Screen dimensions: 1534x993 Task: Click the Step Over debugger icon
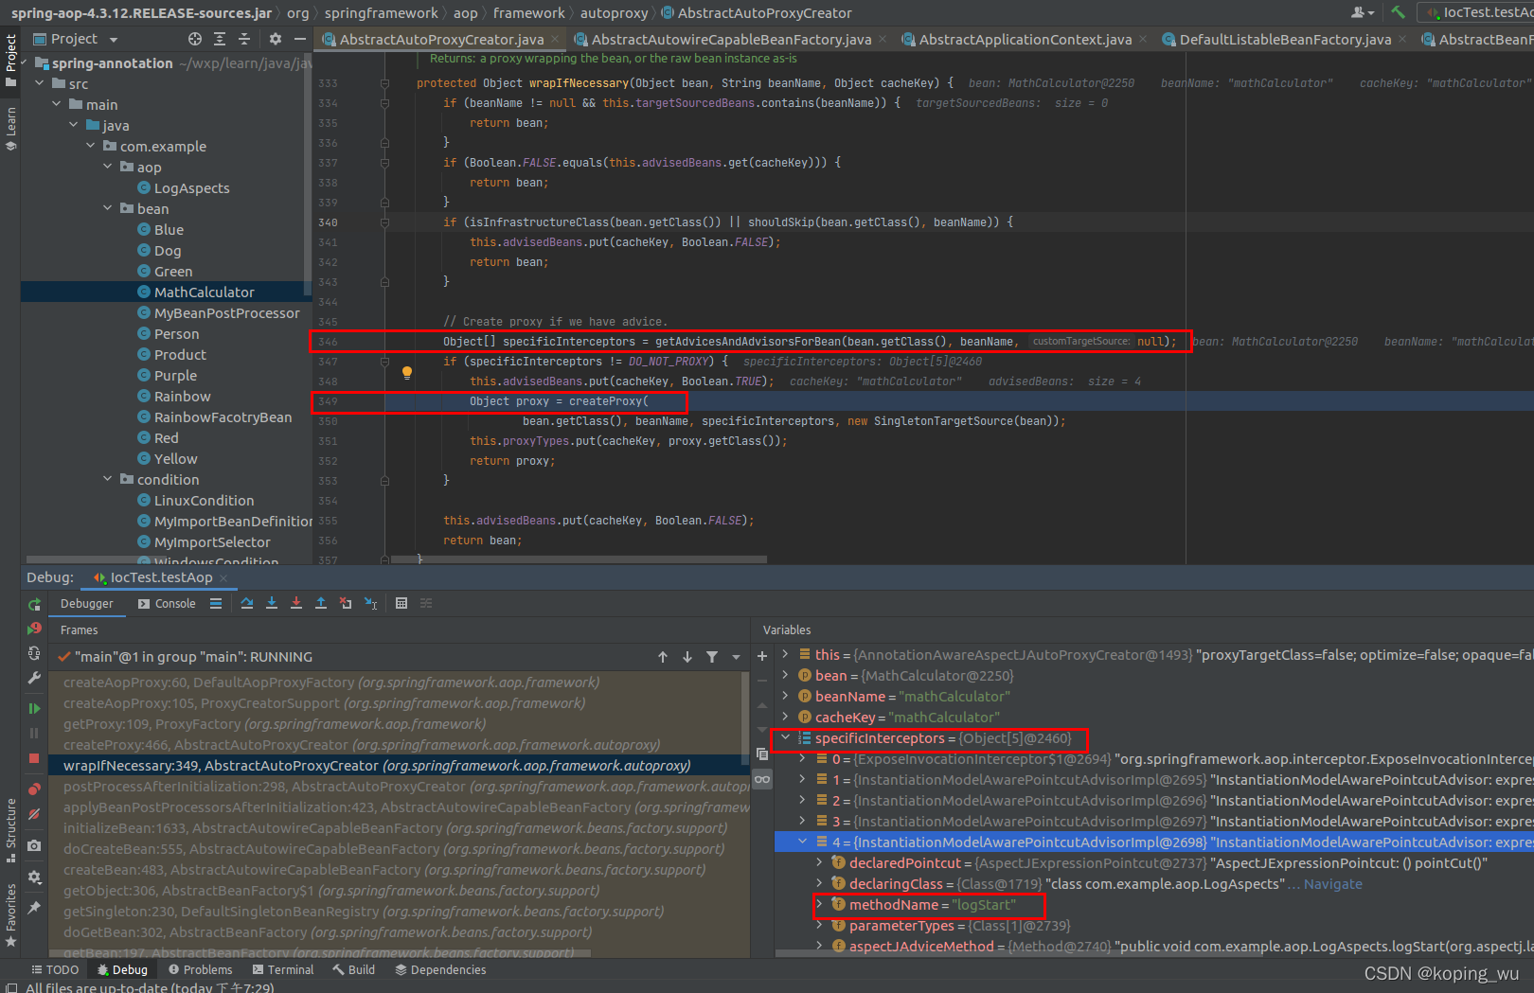click(x=247, y=603)
